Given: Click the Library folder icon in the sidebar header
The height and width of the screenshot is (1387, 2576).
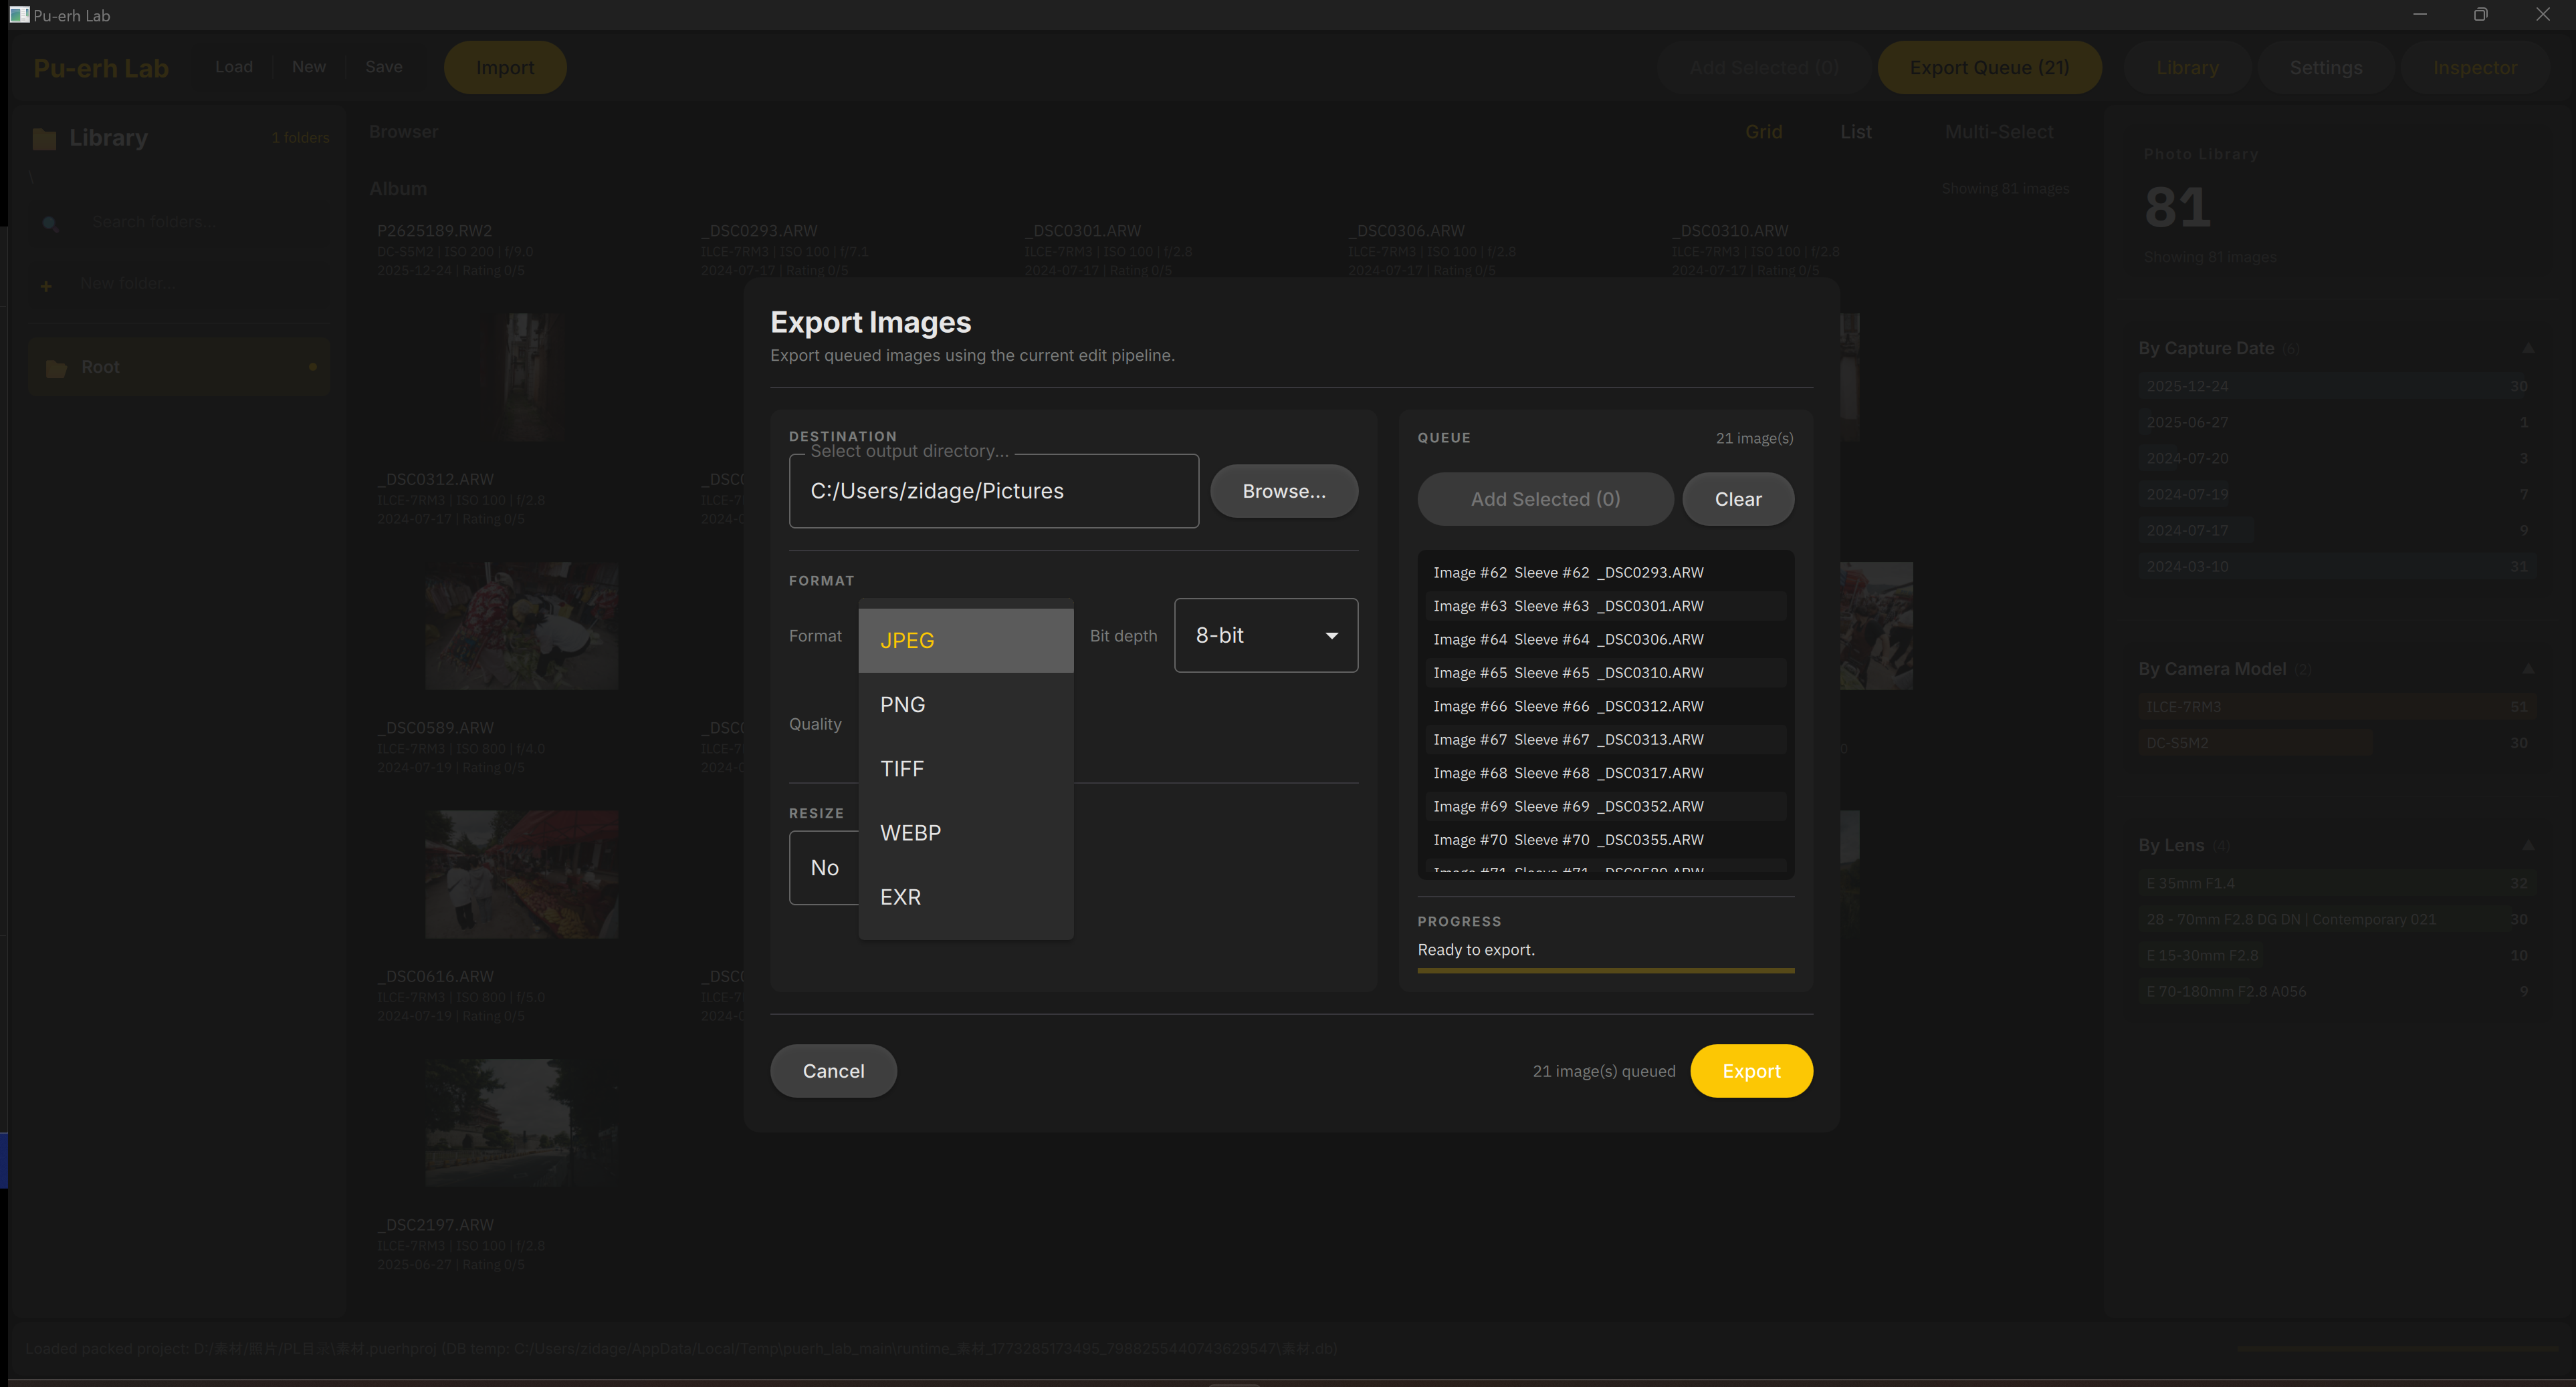Looking at the screenshot, I should click(x=44, y=138).
